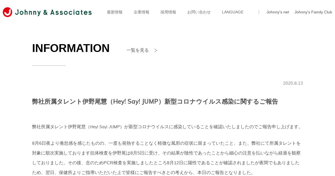Click the line starting 対象に順次実施して

click(x=166, y=153)
